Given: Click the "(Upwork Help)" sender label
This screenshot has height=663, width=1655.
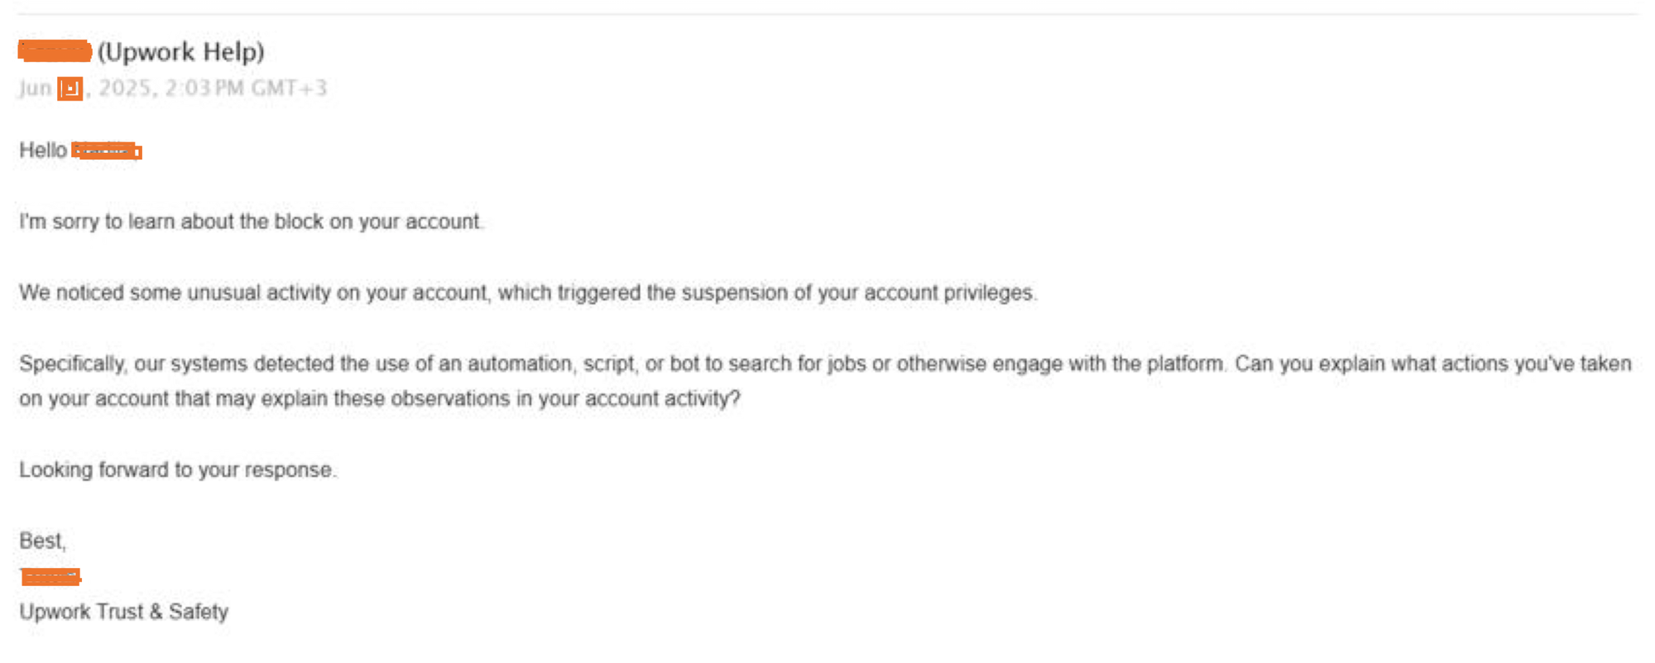Looking at the screenshot, I should 181,52.
